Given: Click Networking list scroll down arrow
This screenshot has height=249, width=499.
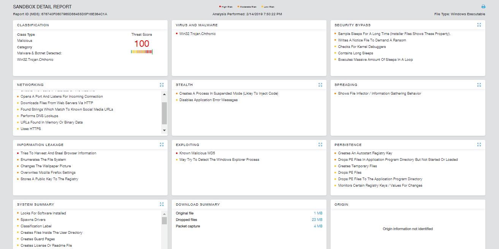Looking at the screenshot, I should pyautogui.click(x=164, y=130).
